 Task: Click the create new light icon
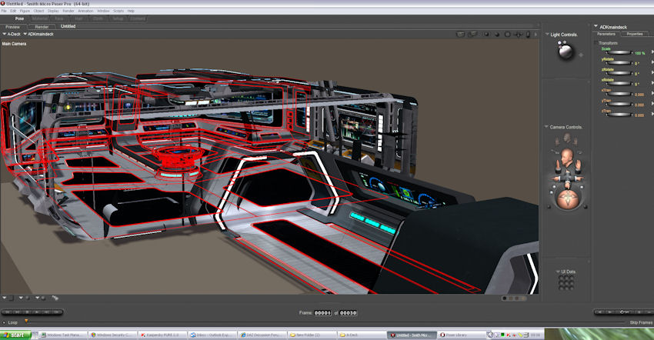tap(581, 55)
